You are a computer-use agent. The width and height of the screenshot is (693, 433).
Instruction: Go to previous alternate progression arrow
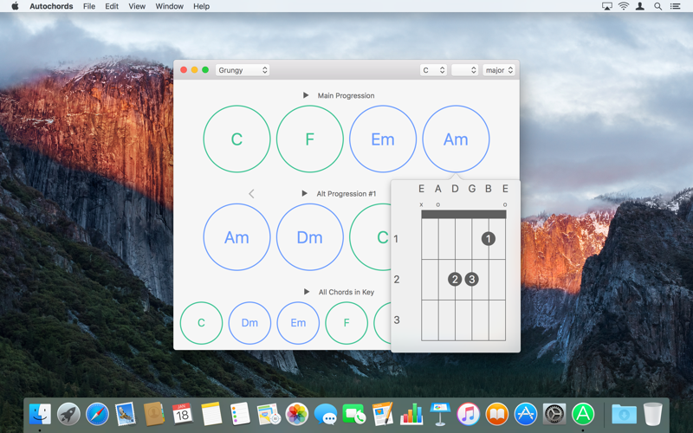251,193
